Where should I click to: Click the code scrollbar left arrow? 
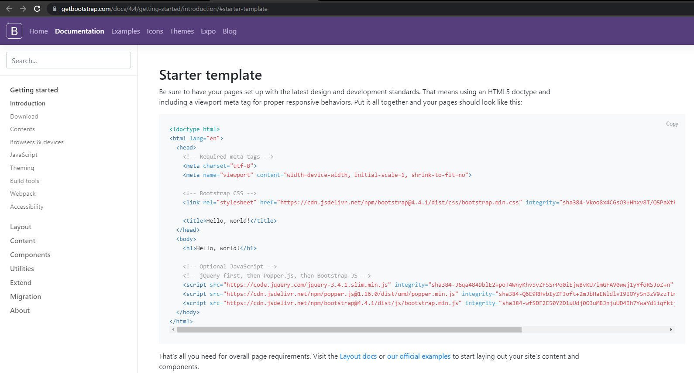click(x=173, y=330)
